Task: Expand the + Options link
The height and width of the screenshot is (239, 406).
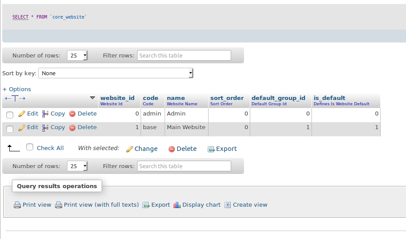Action: [17, 89]
